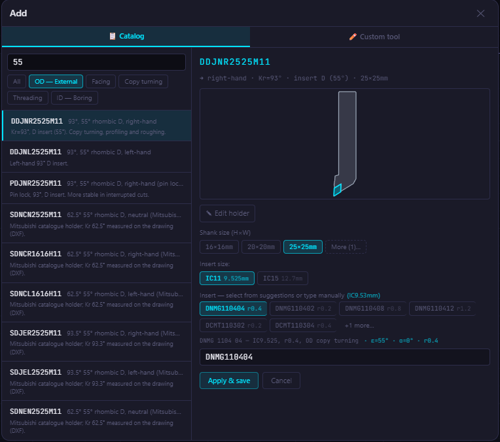Select the Catalog tab
This screenshot has height=442, width=500.
(x=126, y=37)
